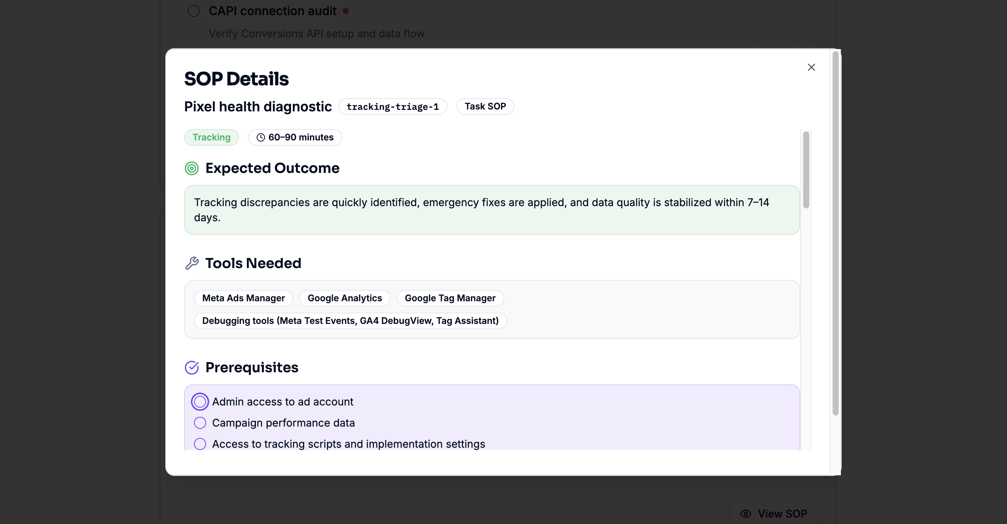Check Access to tracking scripts prerequisite

(x=200, y=444)
